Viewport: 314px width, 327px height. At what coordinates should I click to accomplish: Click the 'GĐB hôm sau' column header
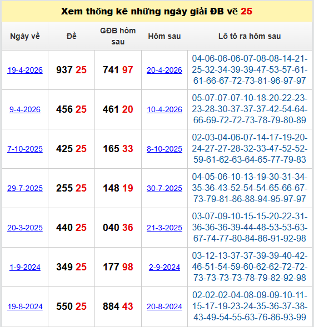pyautogui.click(x=118, y=36)
